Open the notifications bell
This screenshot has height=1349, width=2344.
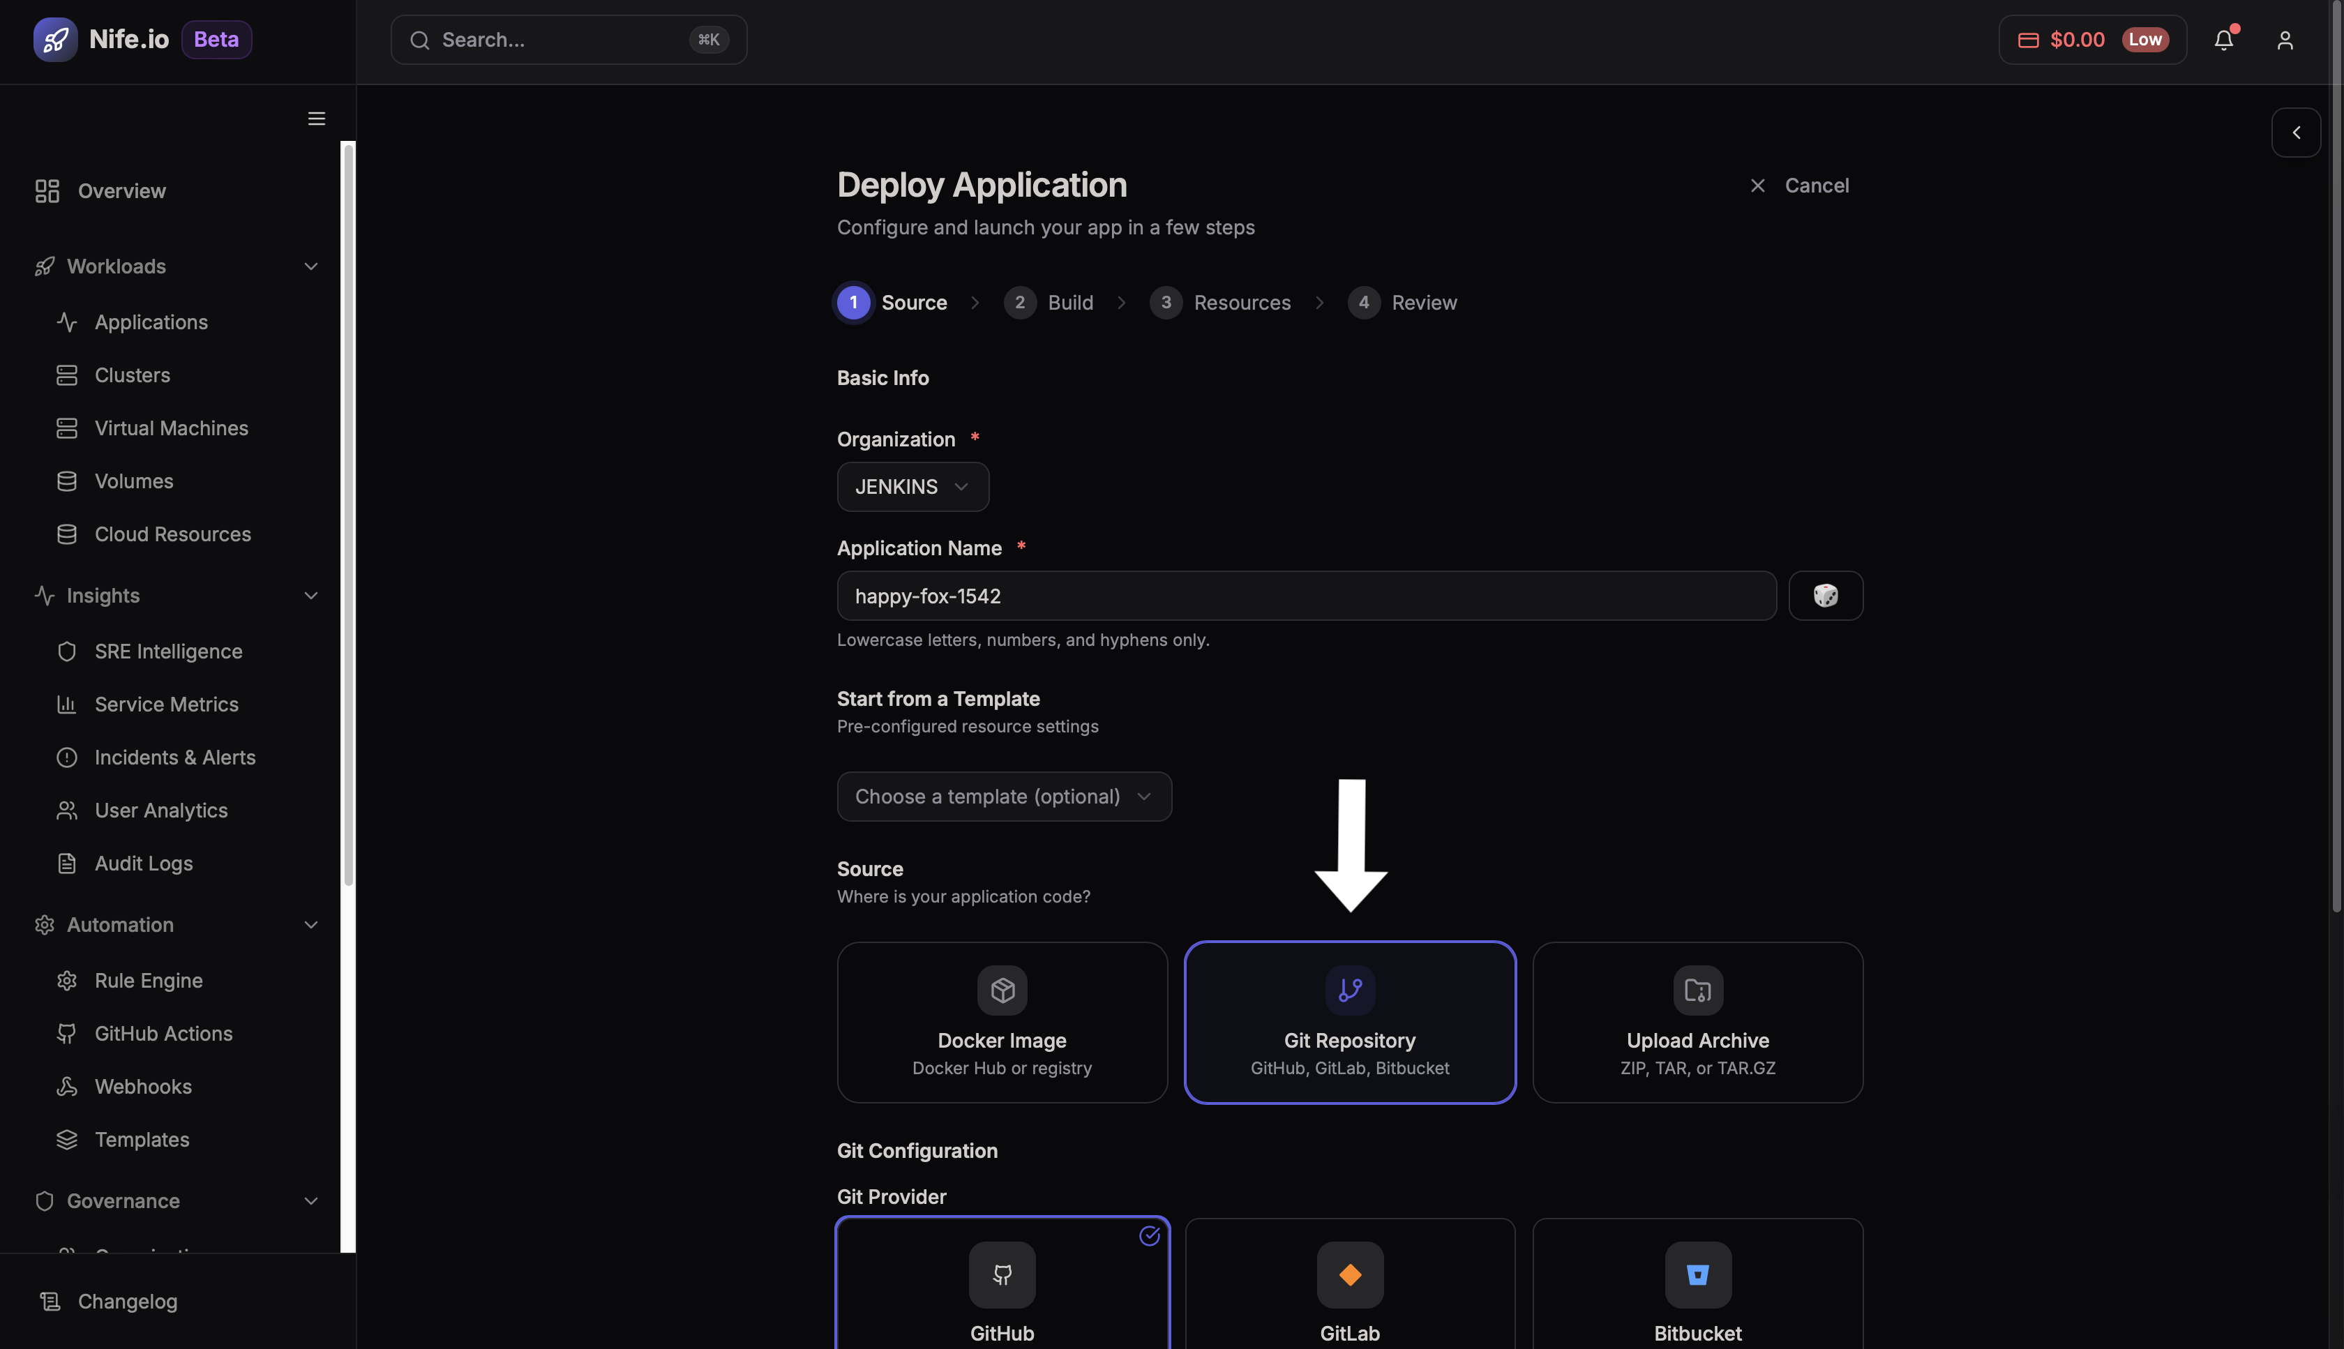click(x=2225, y=40)
